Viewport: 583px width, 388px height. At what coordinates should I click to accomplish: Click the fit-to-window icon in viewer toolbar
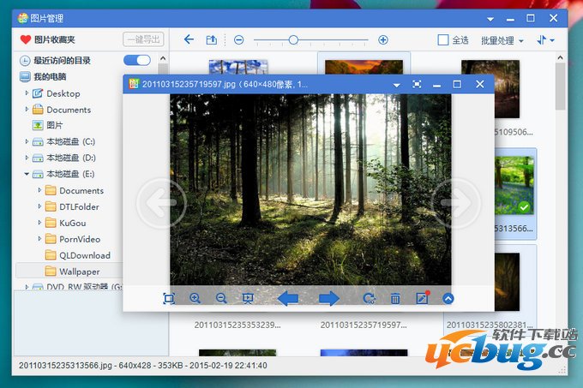tap(169, 298)
